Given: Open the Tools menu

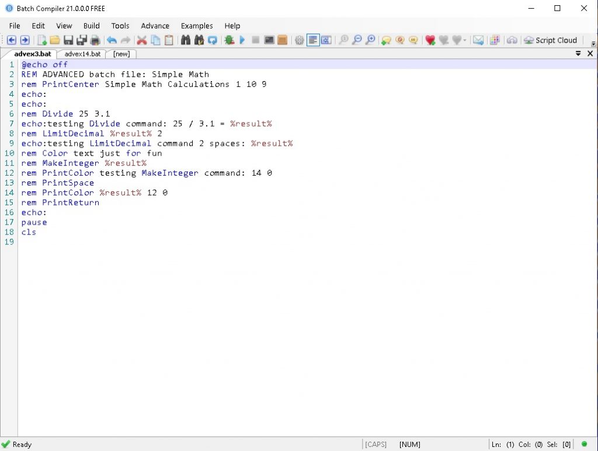Looking at the screenshot, I should click(120, 26).
